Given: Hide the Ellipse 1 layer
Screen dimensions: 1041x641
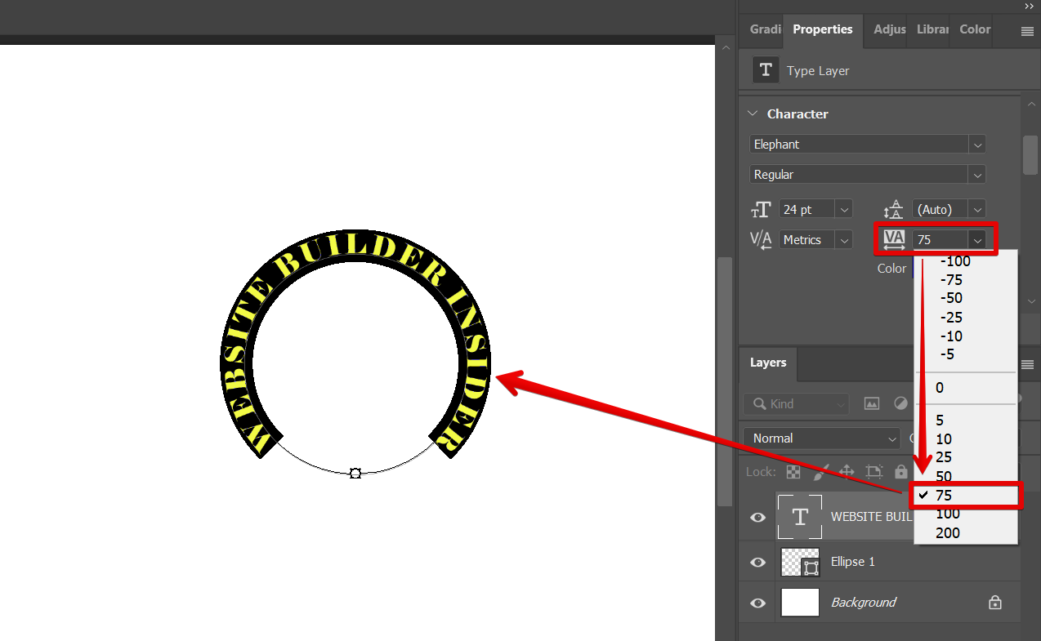Looking at the screenshot, I should 757,562.
